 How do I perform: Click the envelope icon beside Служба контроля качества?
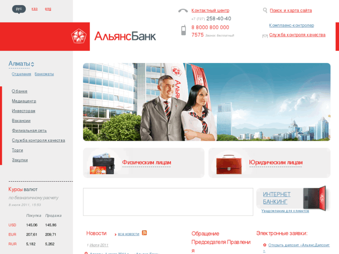[x=265, y=36]
